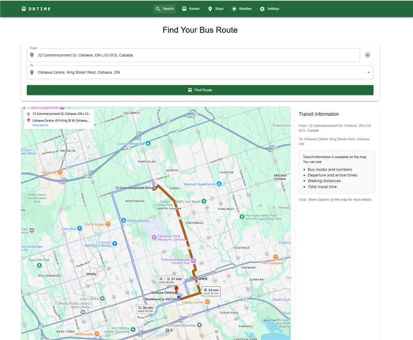Use my current location icon
The image size is (413, 340).
point(368,55)
